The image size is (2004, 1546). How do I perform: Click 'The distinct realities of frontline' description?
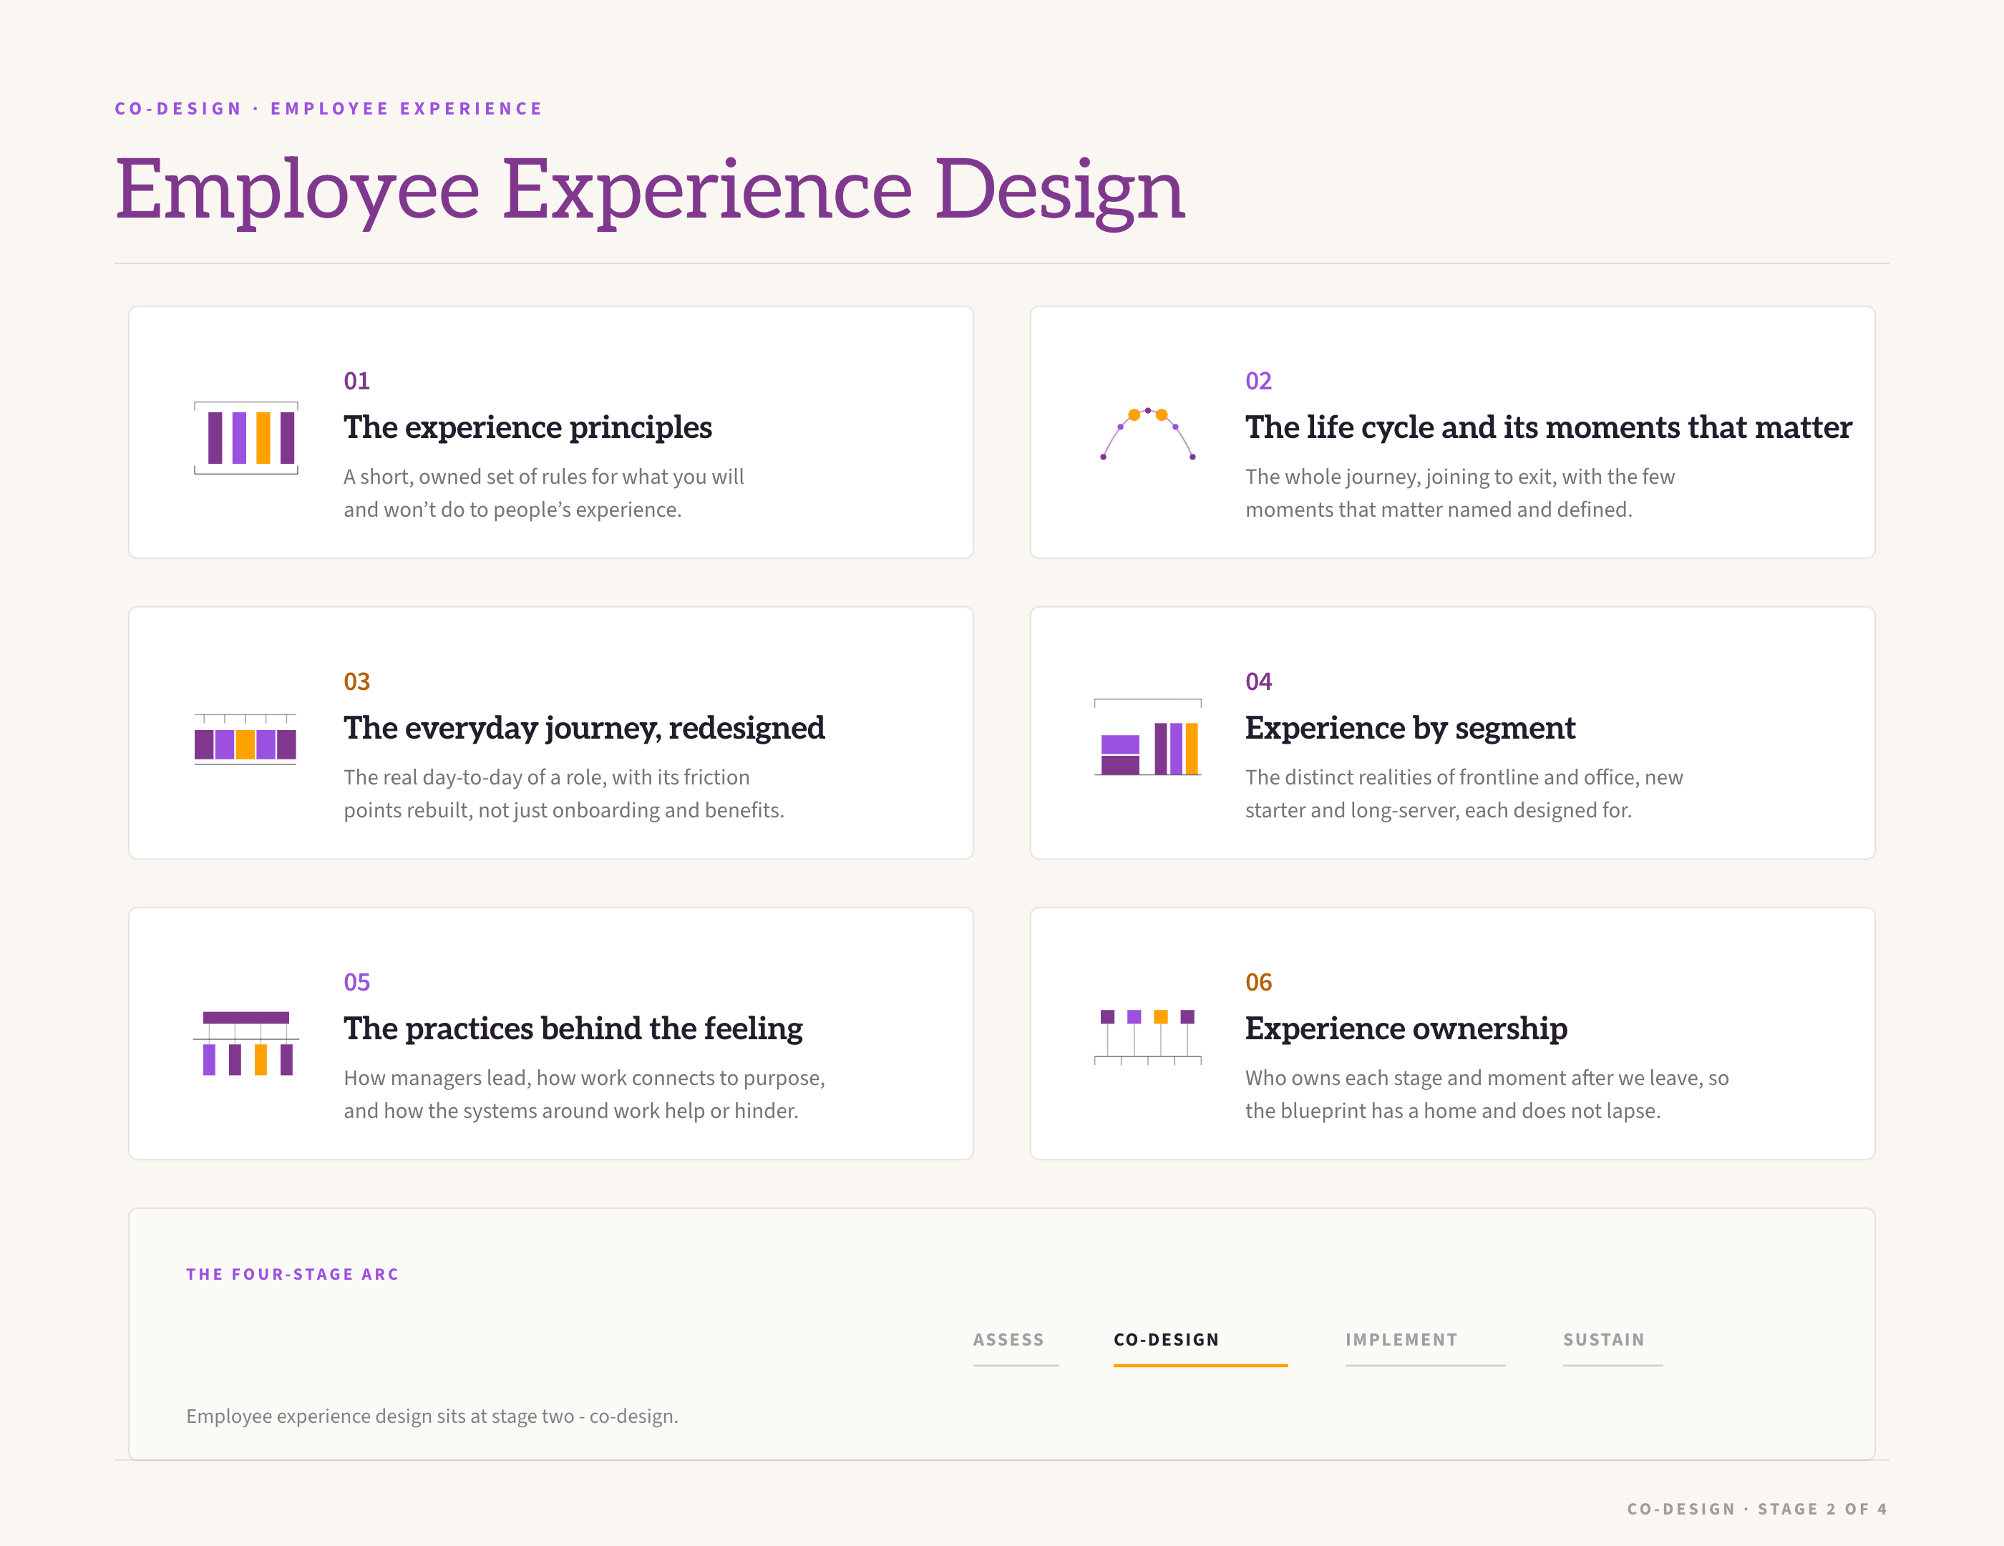[1464, 794]
